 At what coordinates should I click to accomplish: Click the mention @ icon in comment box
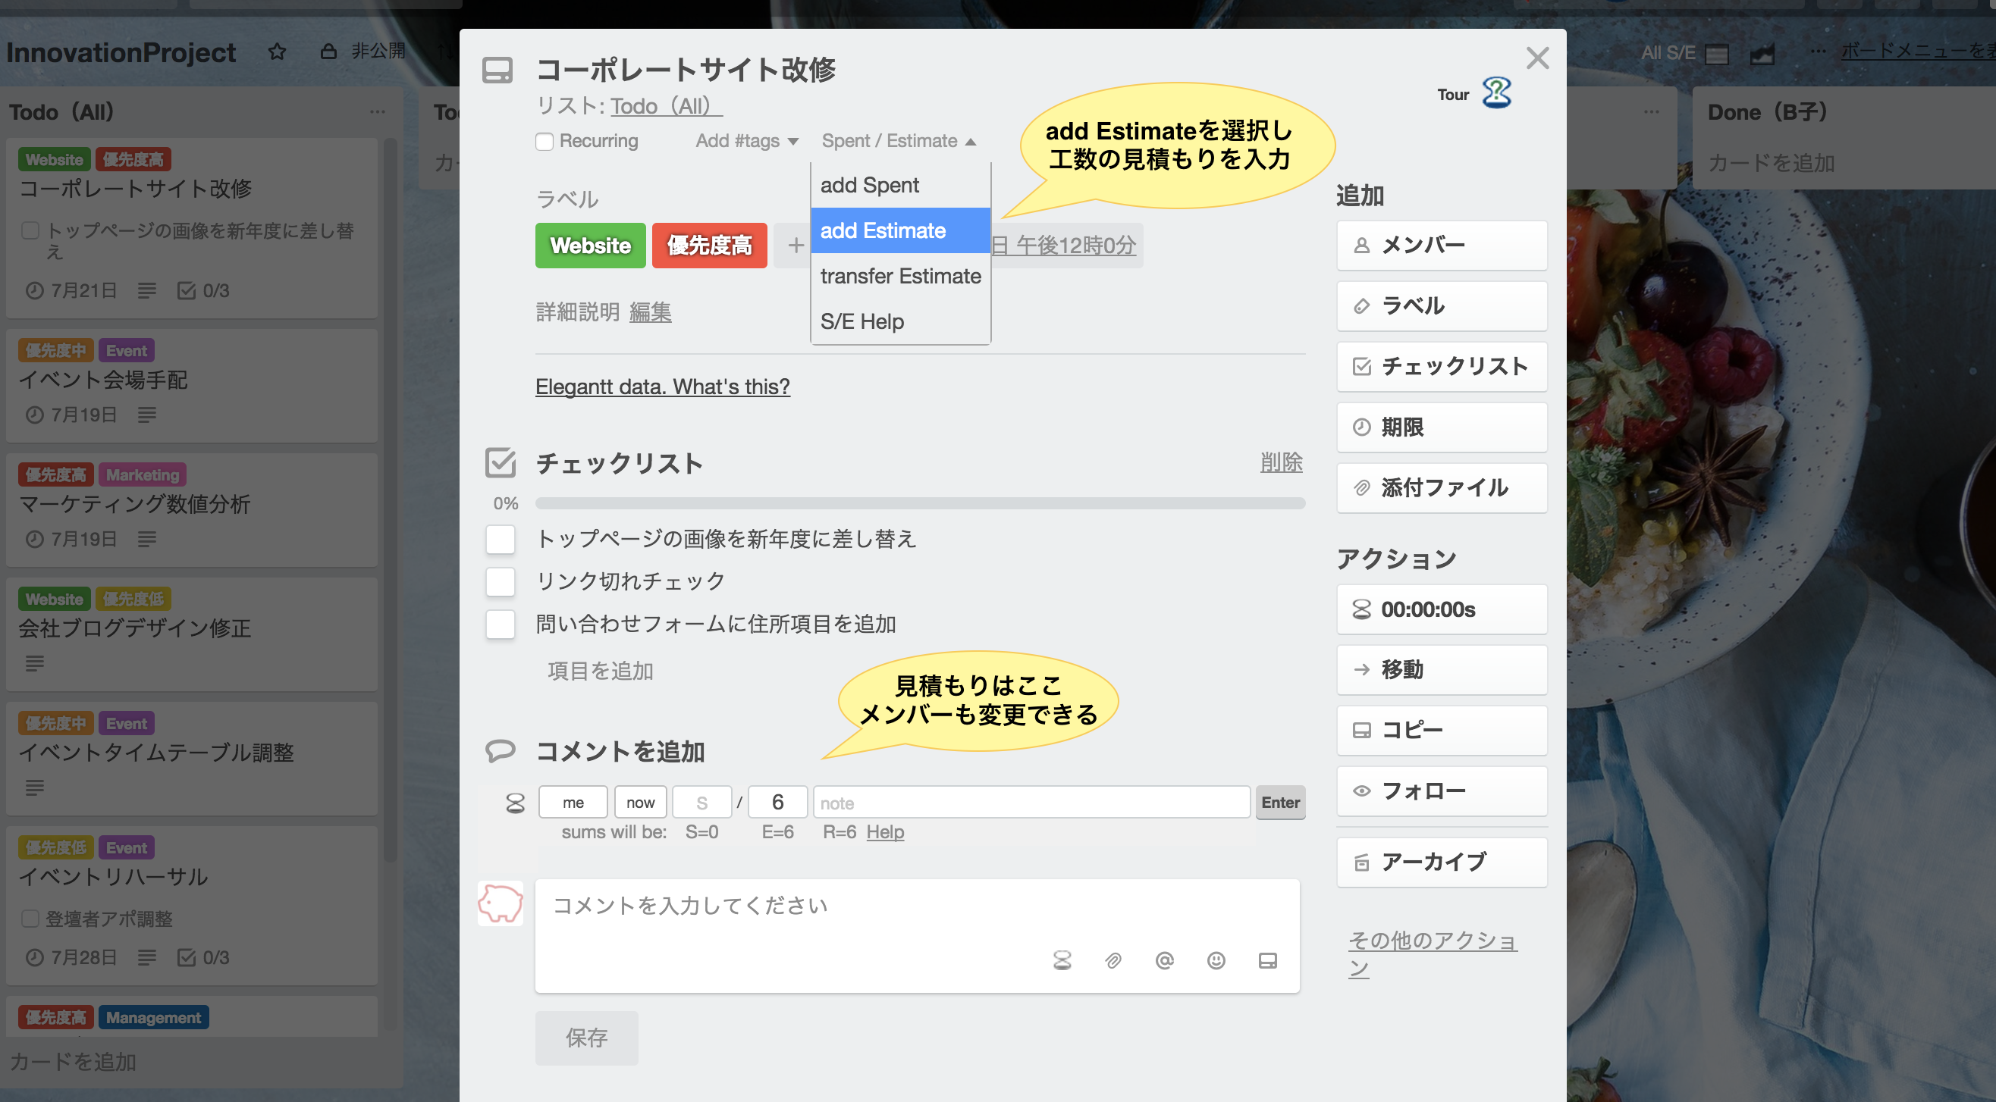[x=1165, y=961]
